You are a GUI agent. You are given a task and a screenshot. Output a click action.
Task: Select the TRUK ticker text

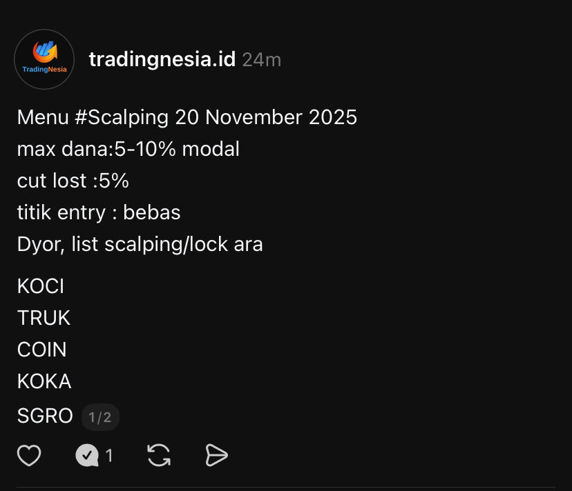pyautogui.click(x=43, y=318)
